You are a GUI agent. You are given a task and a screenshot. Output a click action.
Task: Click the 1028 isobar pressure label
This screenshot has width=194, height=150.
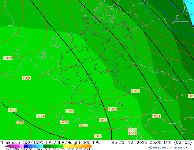click(8, 58)
